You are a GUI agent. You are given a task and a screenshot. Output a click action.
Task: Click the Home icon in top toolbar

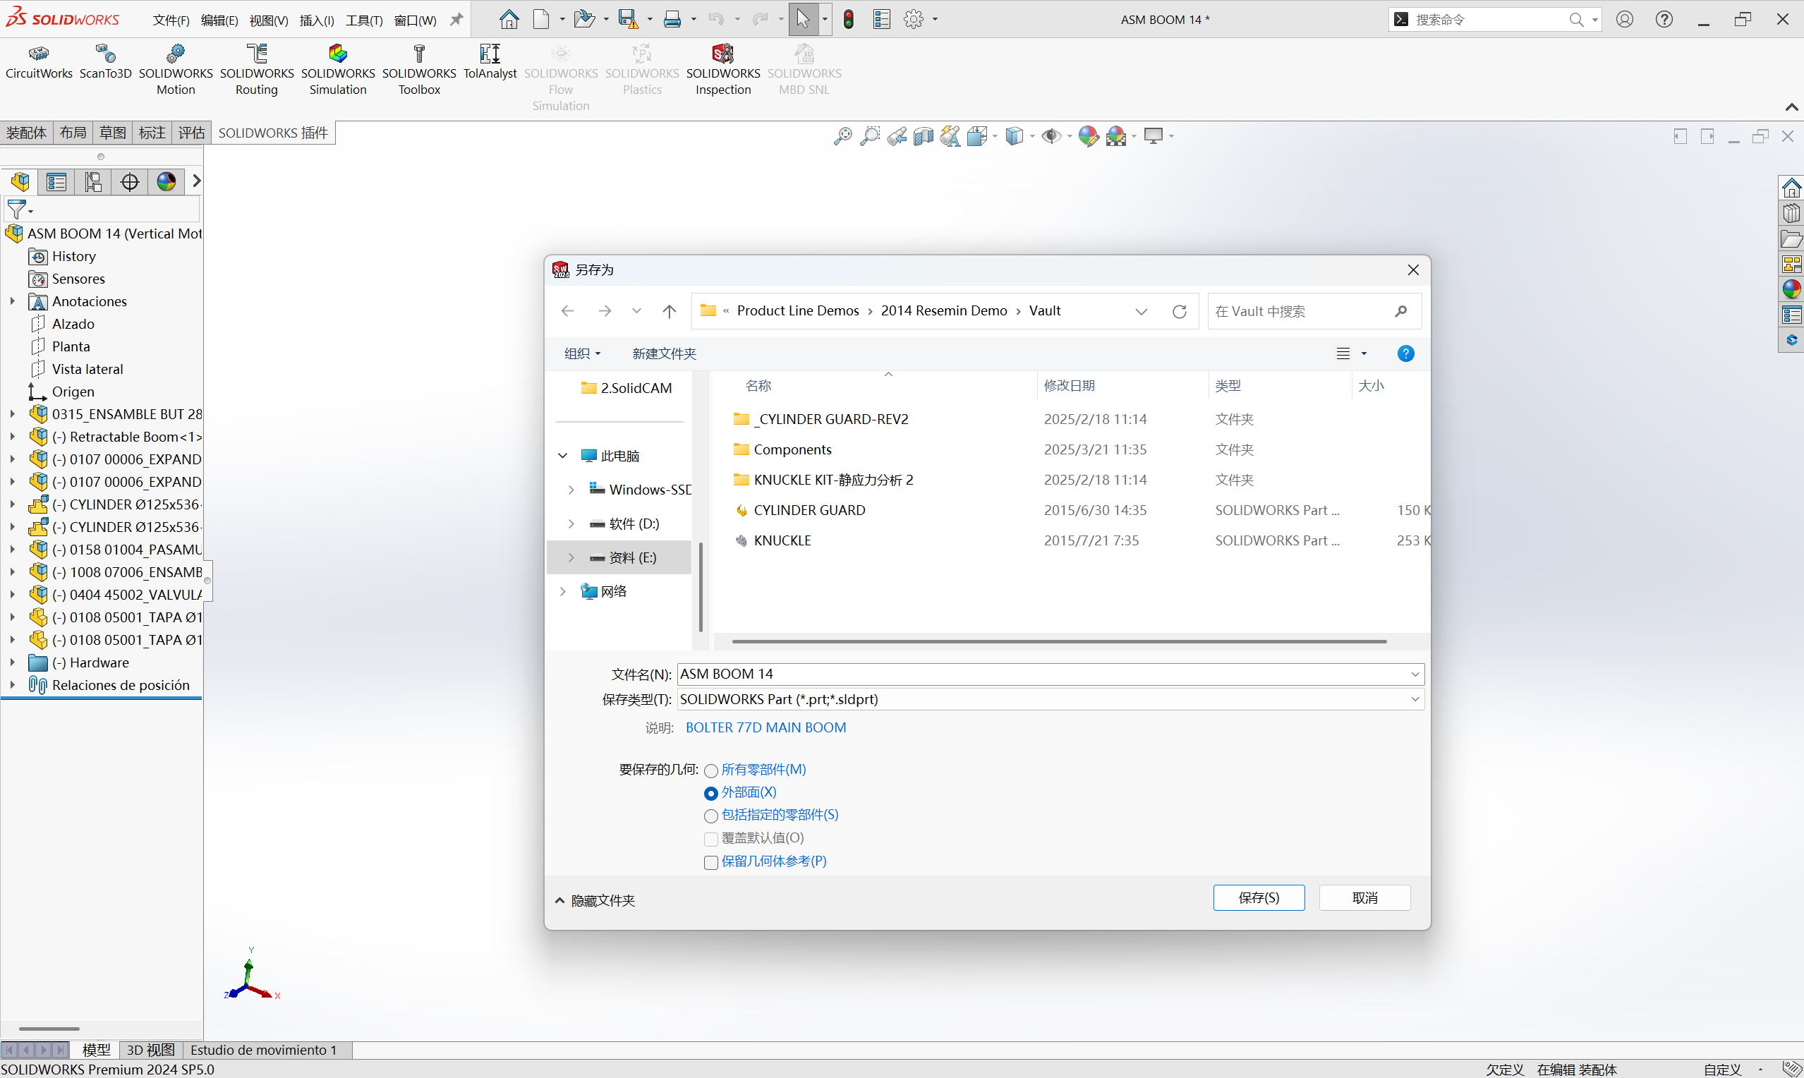(509, 19)
